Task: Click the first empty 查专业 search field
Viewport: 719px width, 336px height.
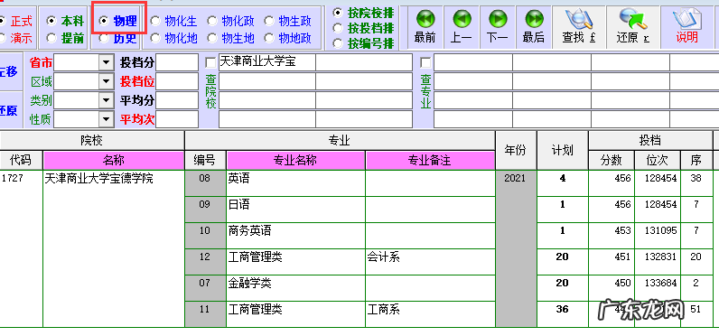Action: click(473, 62)
